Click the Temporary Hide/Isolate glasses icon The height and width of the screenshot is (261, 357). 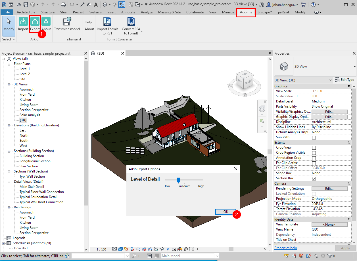[x=162, y=249]
